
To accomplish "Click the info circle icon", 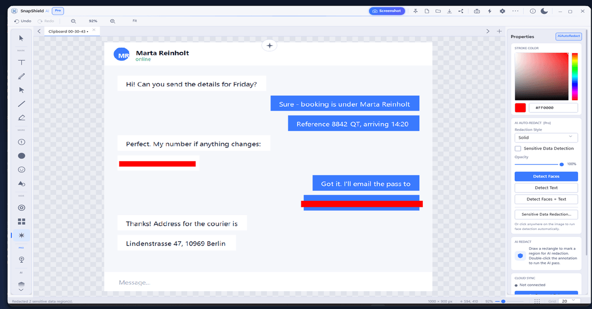I will (x=533, y=11).
